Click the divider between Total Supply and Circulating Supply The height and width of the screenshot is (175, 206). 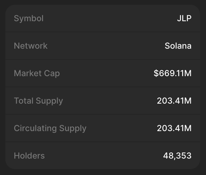coord(103,114)
